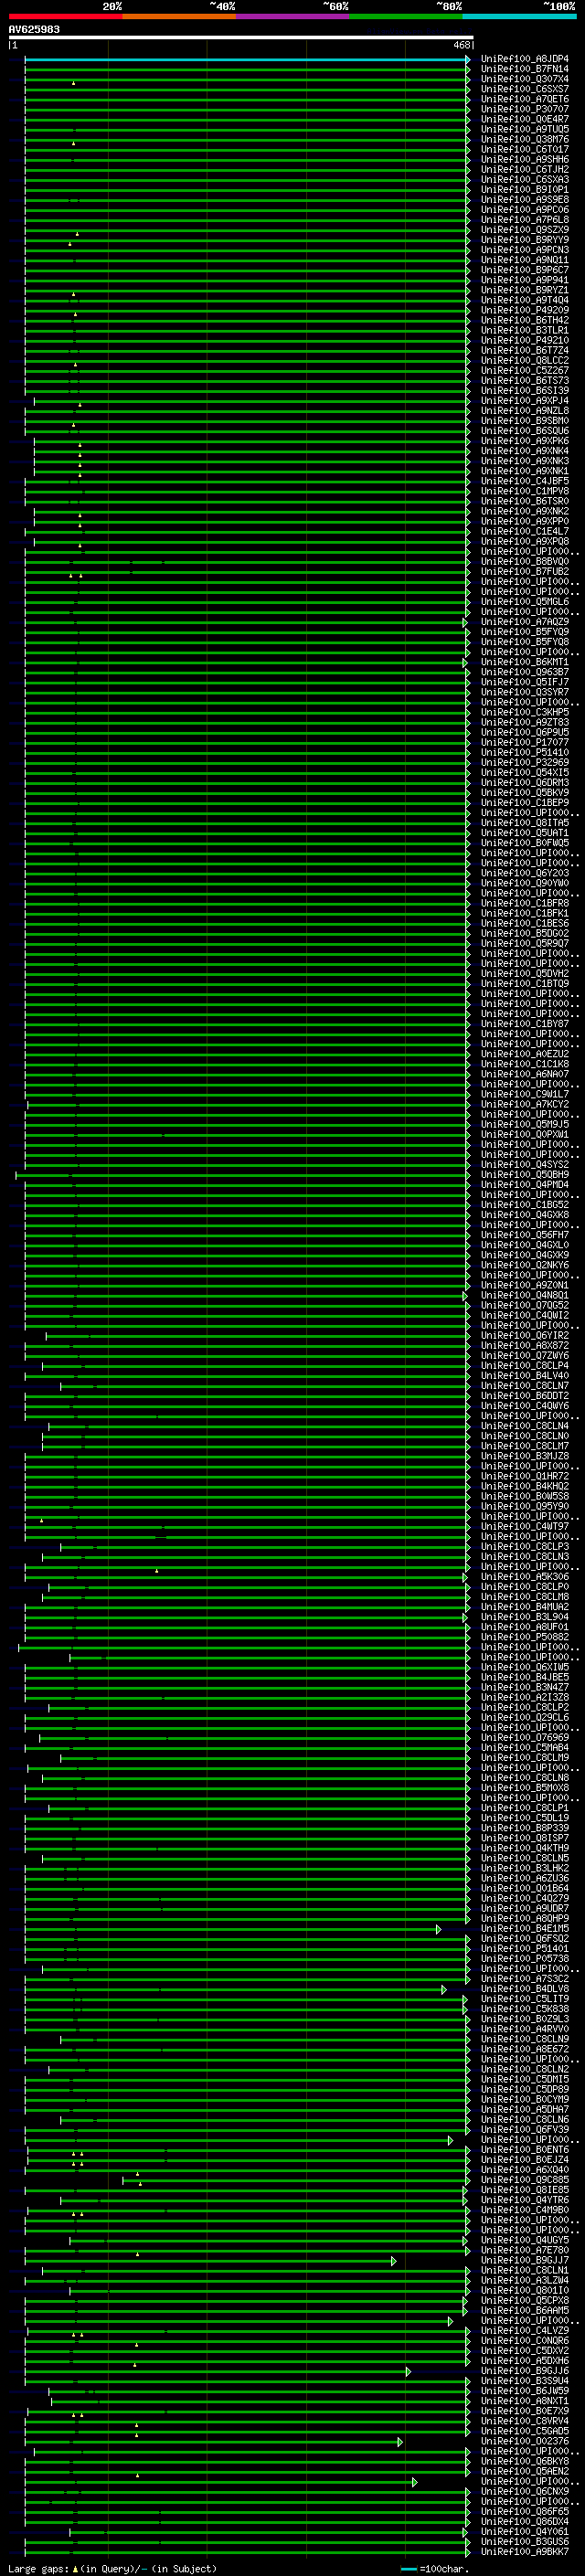Select the UniRef100_C6TJH2 hit
Image resolution: width=585 pixels, height=2576 pixels.
[524, 169]
